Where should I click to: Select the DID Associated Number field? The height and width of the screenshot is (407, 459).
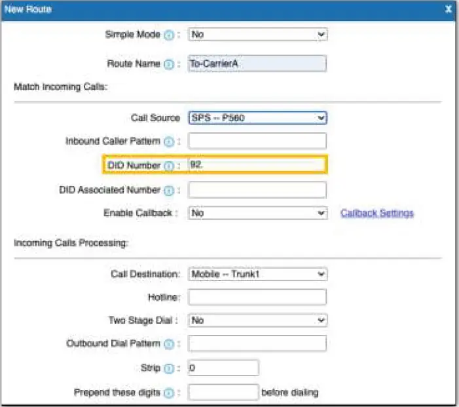click(x=257, y=190)
